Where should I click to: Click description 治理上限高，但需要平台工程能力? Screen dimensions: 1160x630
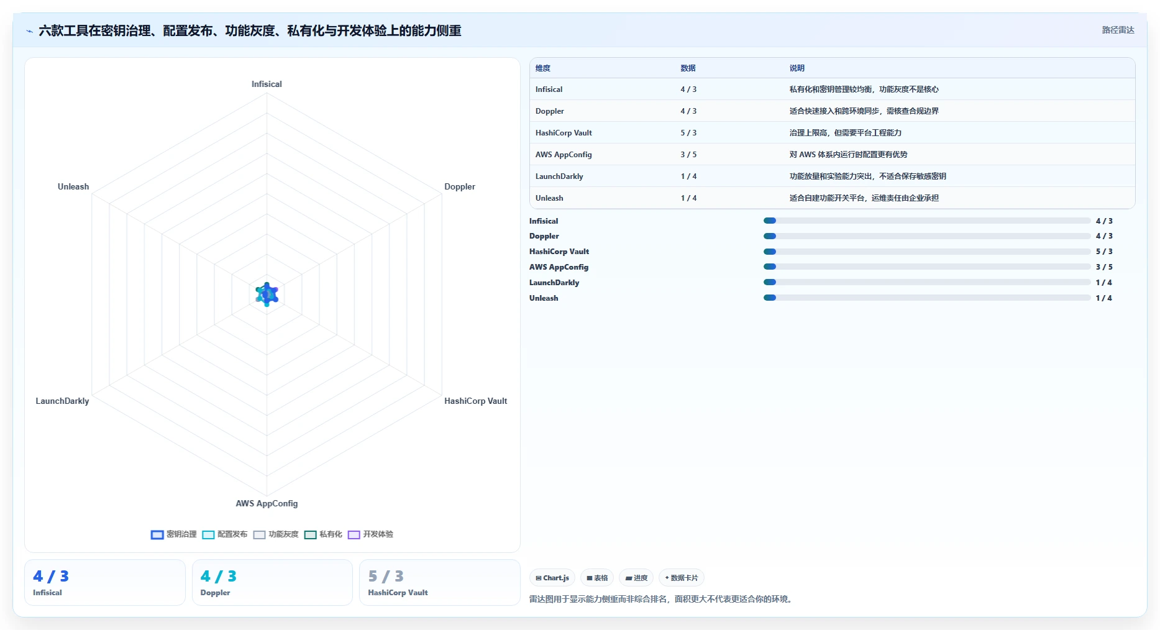pos(846,133)
